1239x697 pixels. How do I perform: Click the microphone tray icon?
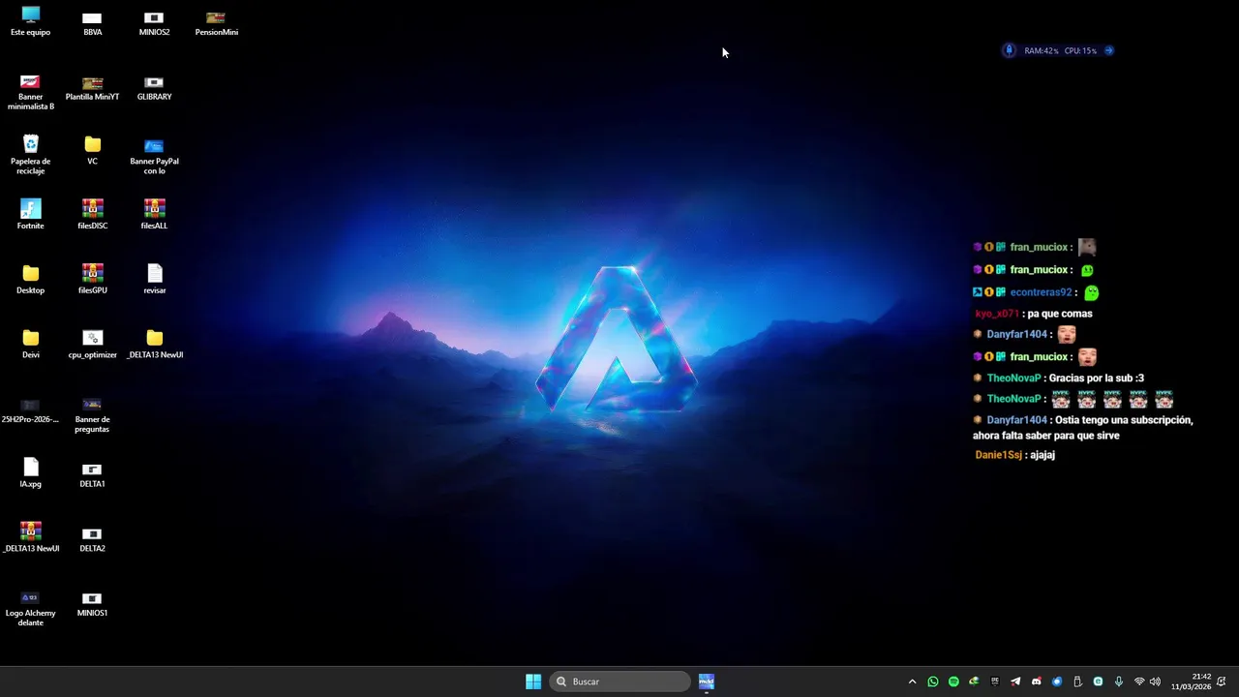click(x=1119, y=682)
